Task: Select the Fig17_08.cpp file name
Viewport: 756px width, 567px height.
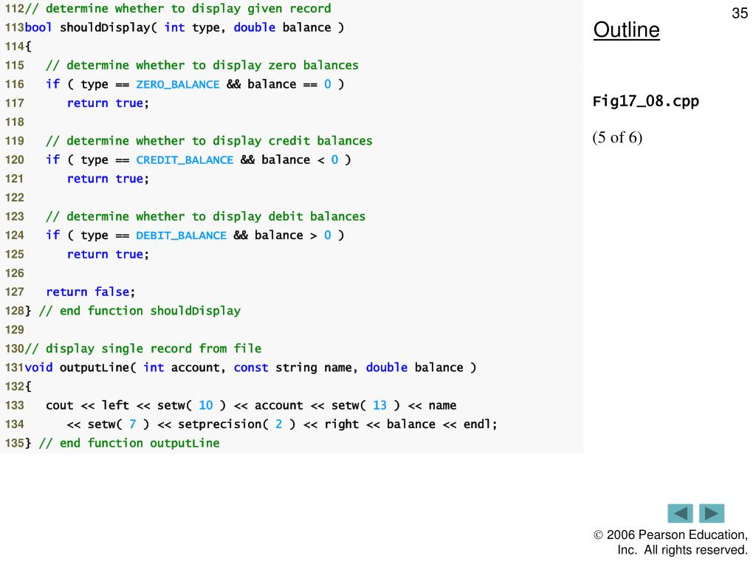Action: tap(645, 101)
